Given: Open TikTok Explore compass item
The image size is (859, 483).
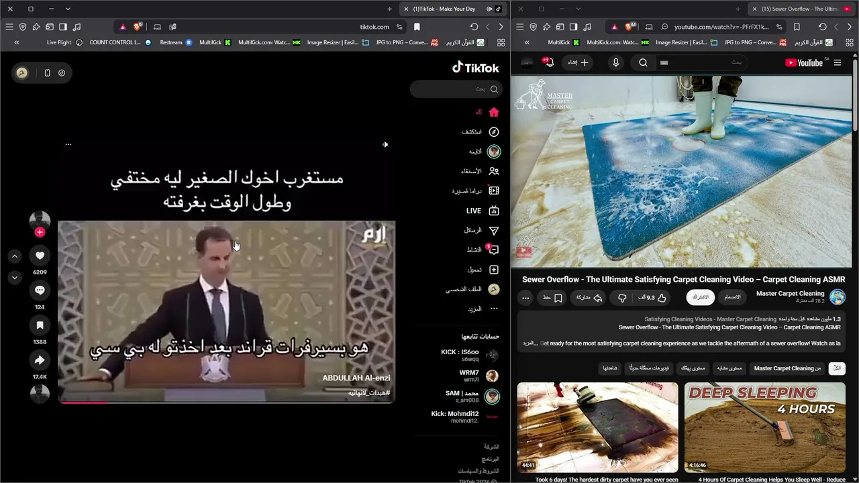Looking at the screenshot, I should point(494,131).
